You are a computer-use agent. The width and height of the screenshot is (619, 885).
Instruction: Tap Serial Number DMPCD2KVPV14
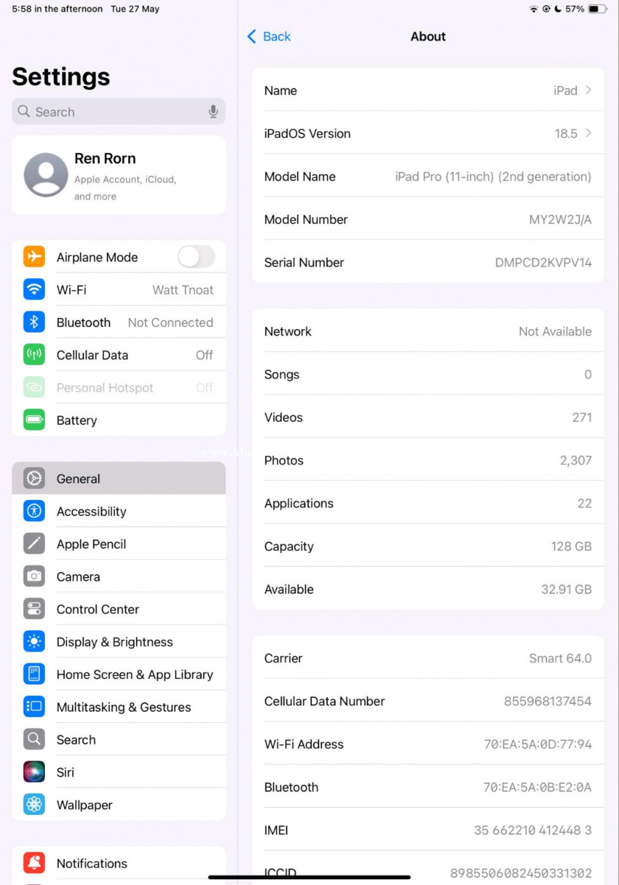(543, 262)
